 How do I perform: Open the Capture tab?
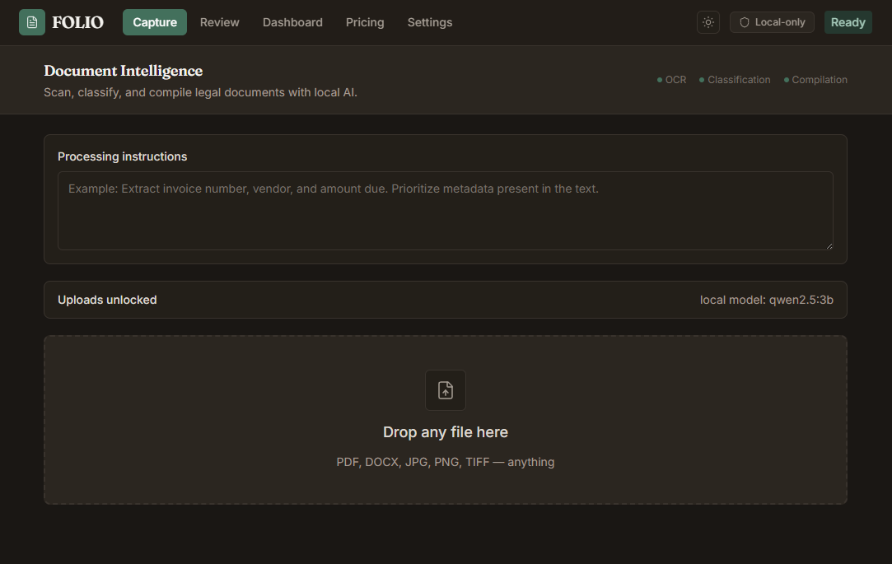pos(155,22)
